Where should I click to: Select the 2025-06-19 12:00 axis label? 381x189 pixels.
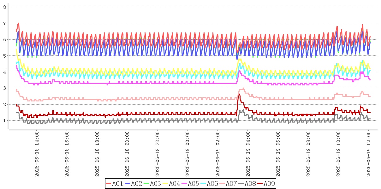click(x=369, y=154)
